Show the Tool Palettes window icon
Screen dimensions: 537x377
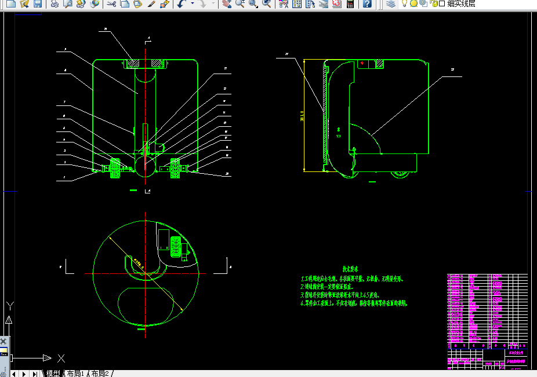click(310, 3)
